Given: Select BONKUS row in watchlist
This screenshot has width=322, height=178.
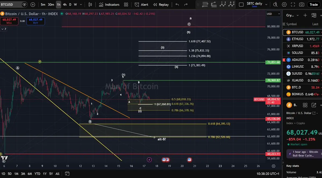Looking at the screenshot, I should (x=302, y=94).
